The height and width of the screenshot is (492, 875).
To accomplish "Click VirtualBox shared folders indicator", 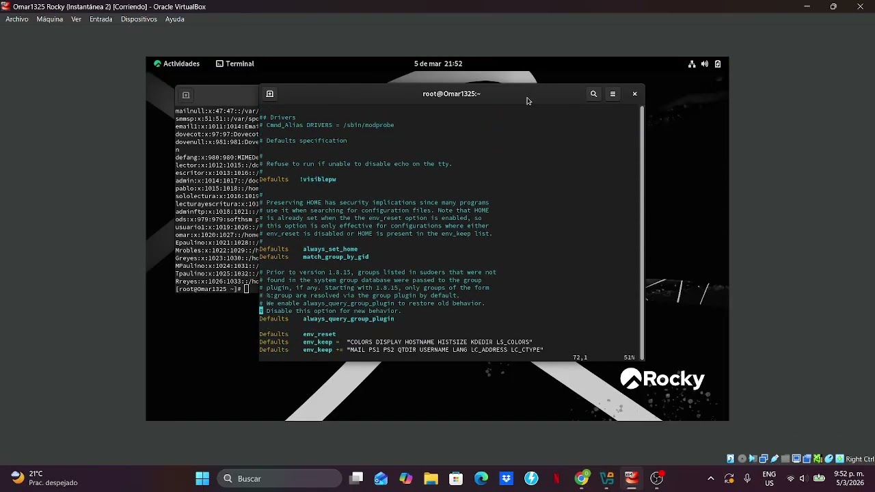I will tap(785, 459).
